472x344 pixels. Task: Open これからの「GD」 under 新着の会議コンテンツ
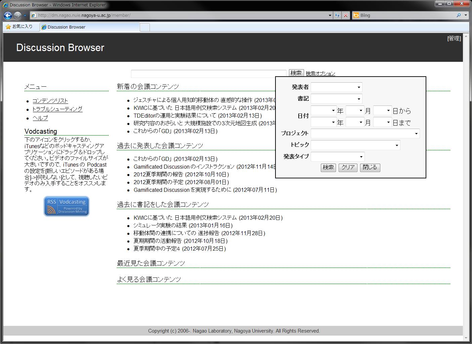click(x=175, y=131)
